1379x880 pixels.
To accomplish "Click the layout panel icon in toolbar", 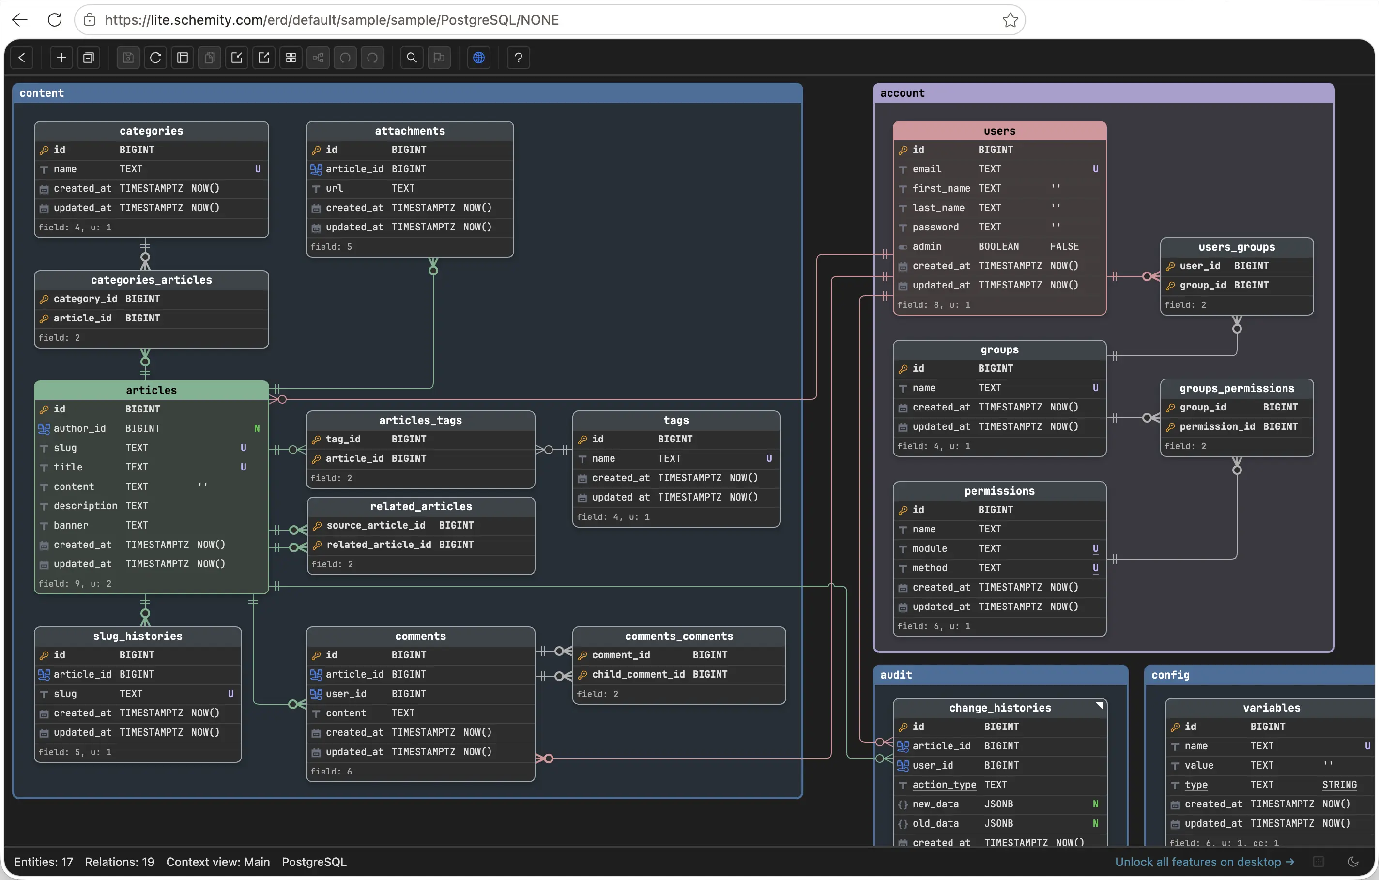I will pyautogui.click(x=183, y=58).
